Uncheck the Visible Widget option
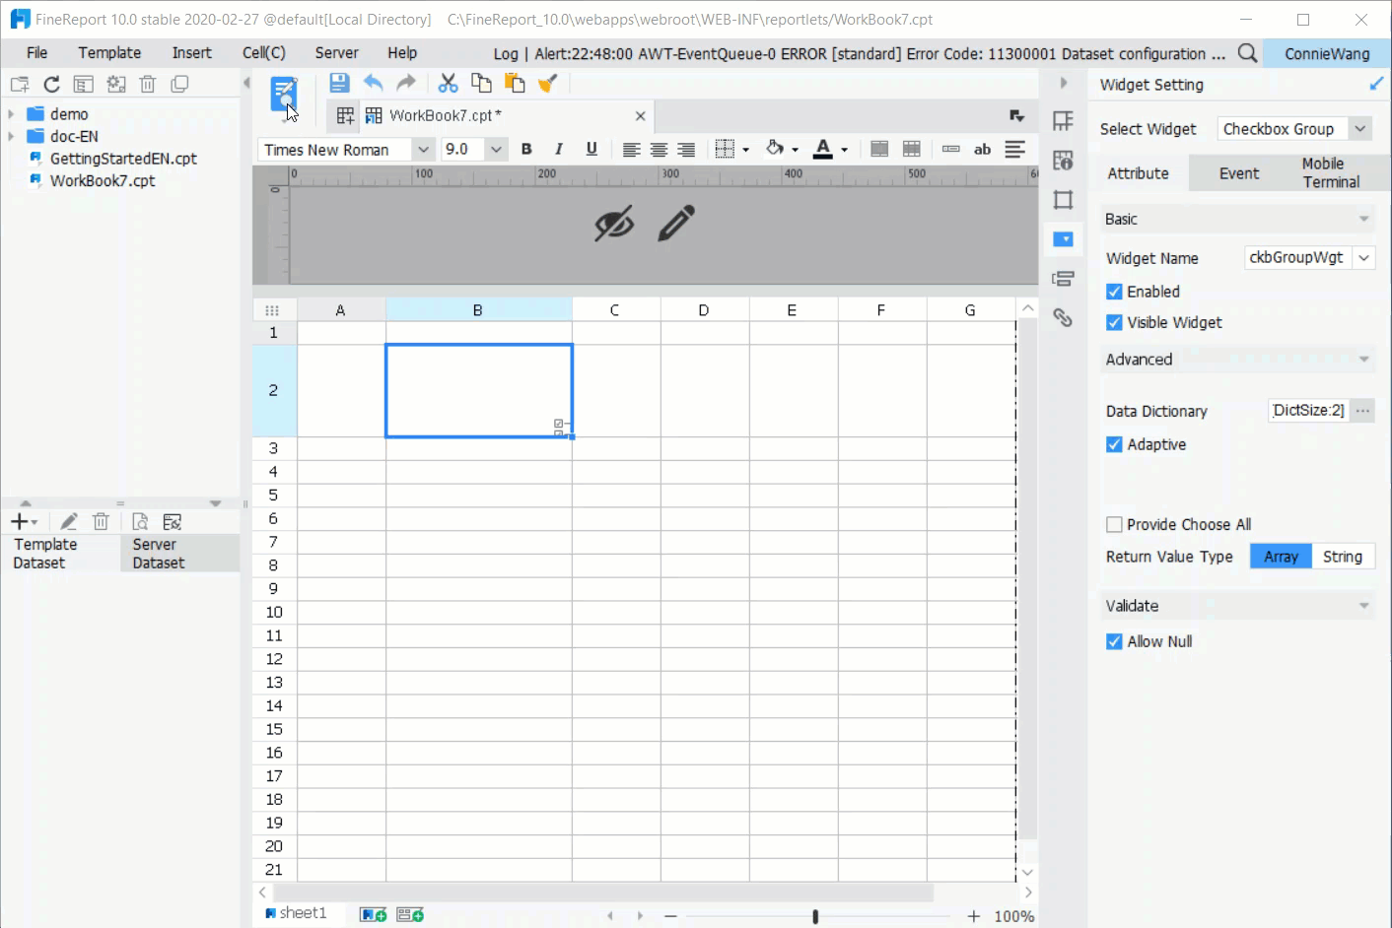This screenshot has height=928, width=1392. pos(1113,322)
